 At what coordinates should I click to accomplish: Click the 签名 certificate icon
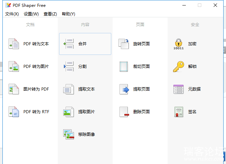[179, 112]
